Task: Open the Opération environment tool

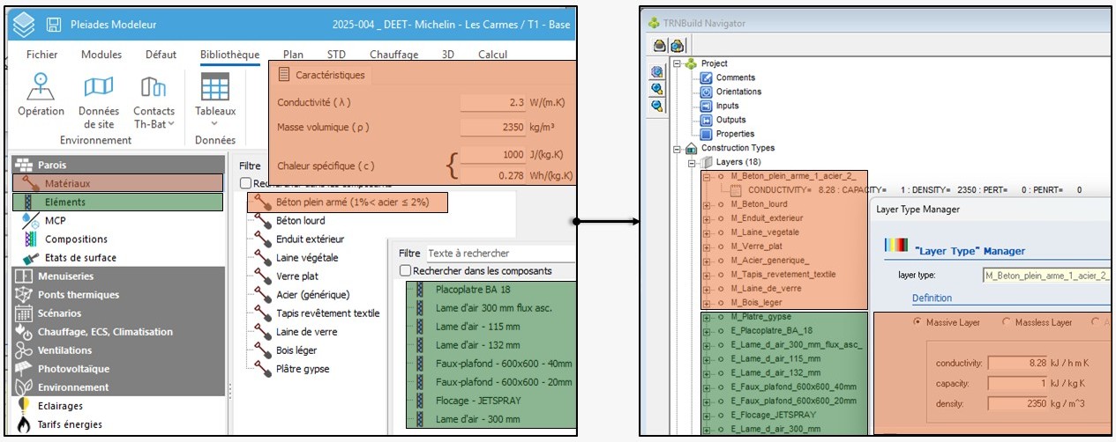Action: click(x=41, y=96)
